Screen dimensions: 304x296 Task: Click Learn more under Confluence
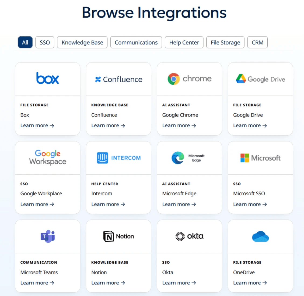point(108,125)
